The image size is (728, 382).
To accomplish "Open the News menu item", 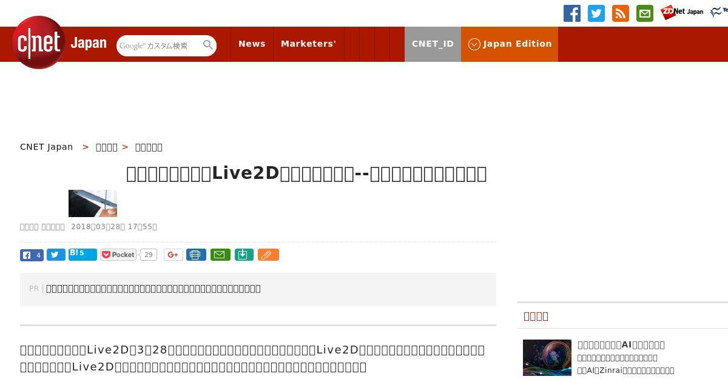I will pos(252,44).
